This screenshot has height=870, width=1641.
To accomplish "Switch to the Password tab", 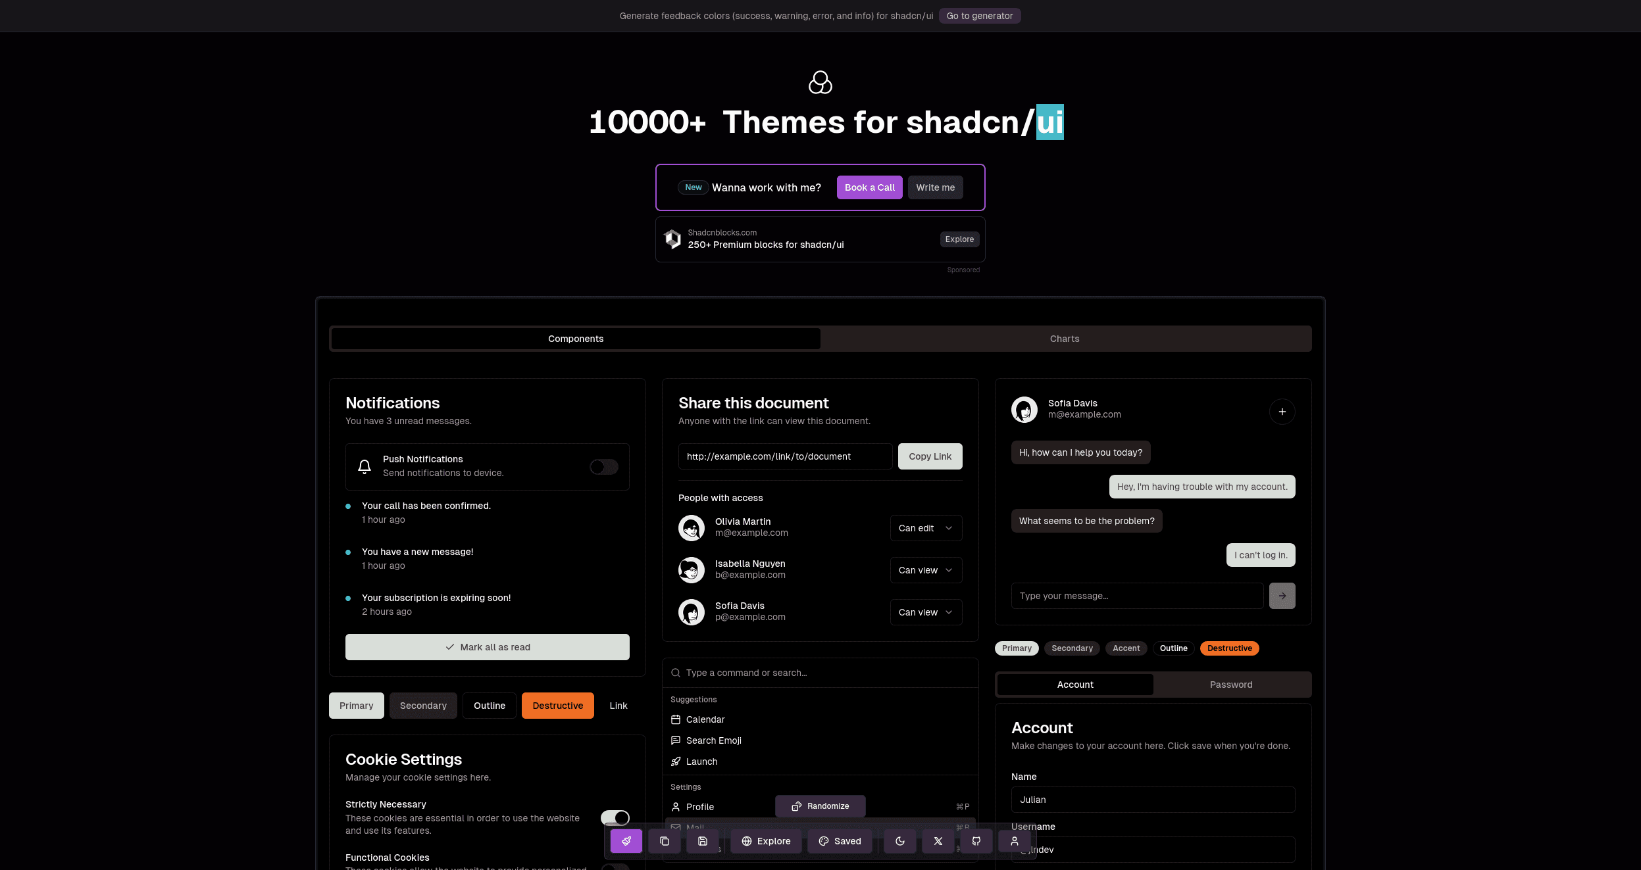I will (x=1231, y=685).
